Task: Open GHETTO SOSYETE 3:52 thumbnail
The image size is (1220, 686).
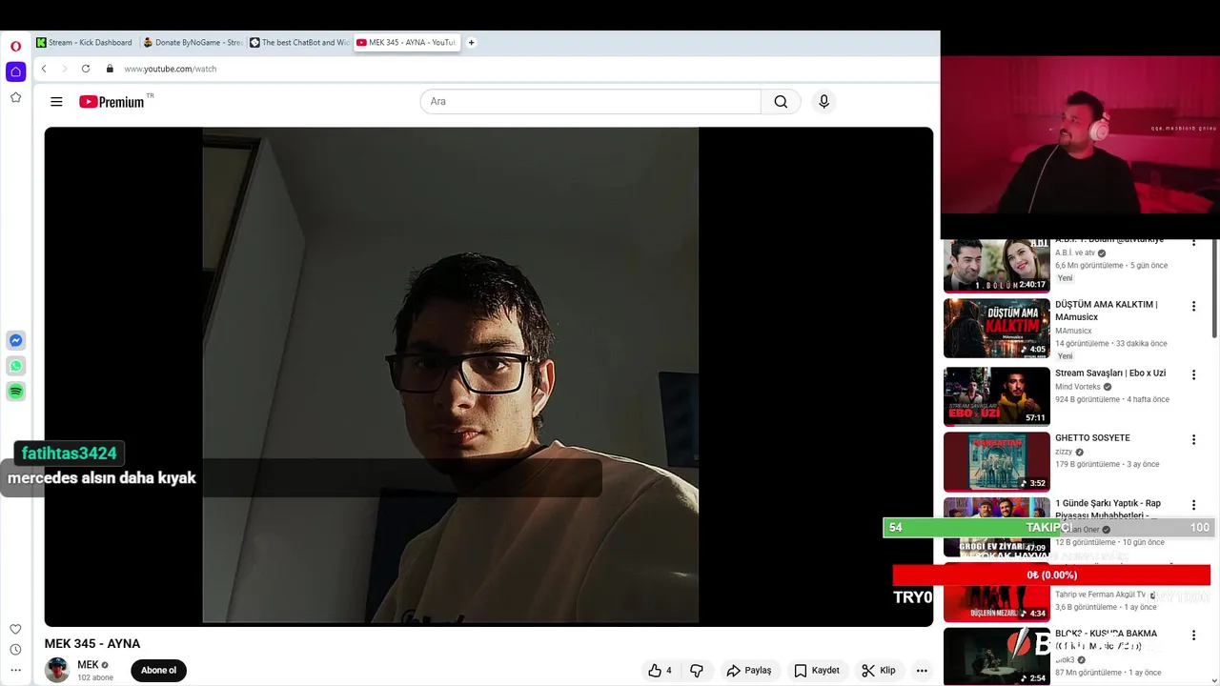Action: click(996, 461)
